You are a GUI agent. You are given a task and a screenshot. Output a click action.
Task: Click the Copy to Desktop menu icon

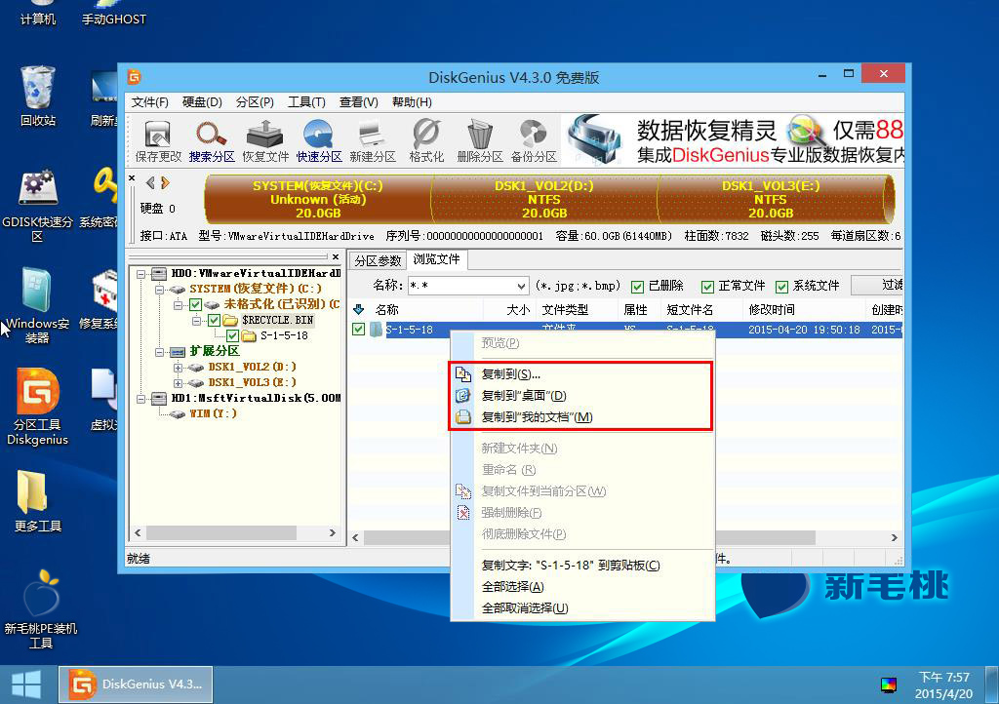click(x=463, y=395)
